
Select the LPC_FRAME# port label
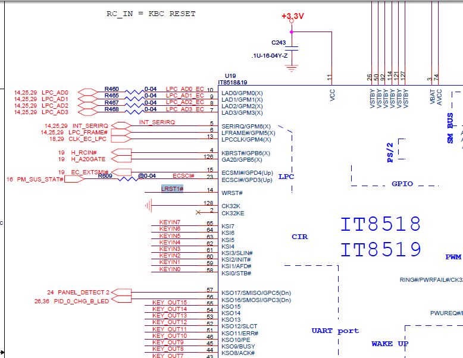coord(88,132)
